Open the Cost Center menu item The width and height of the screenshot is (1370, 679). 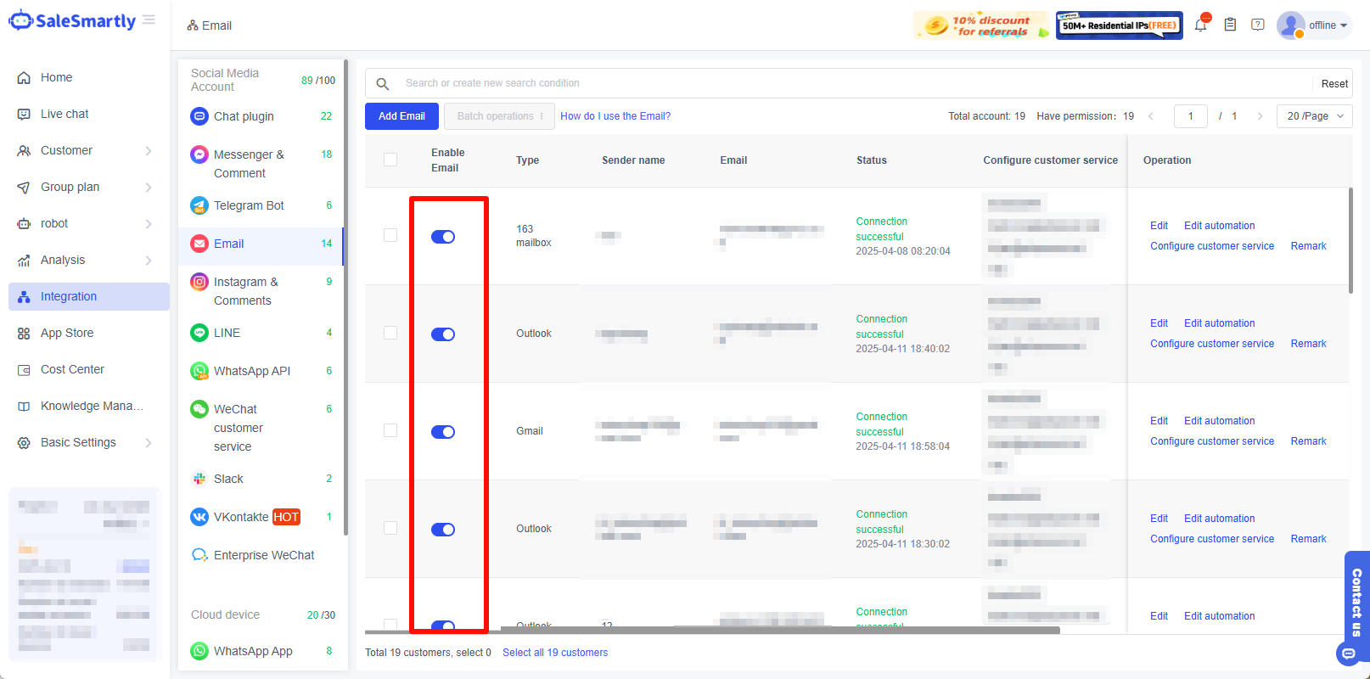72,369
